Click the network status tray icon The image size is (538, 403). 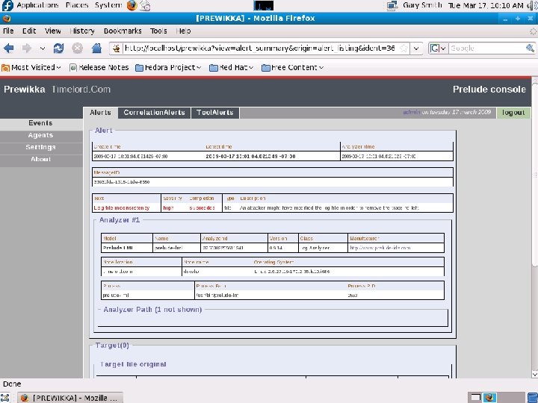pos(392,5)
